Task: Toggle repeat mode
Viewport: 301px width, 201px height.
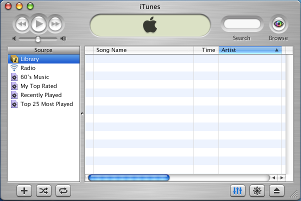Action: pyautogui.click(x=63, y=190)
